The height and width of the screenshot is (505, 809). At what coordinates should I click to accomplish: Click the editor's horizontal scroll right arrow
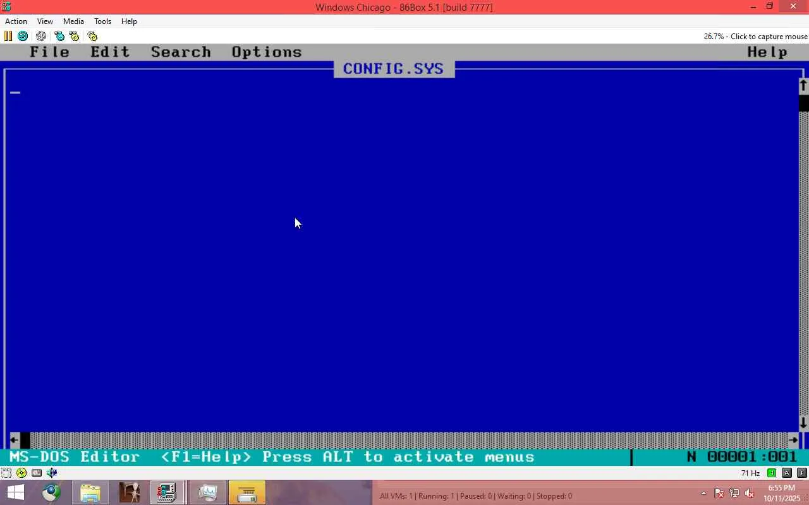coord(794,440)
